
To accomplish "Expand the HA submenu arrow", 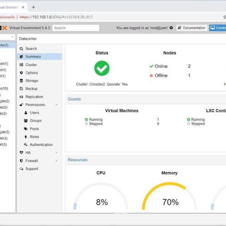I will pos(56,153).
